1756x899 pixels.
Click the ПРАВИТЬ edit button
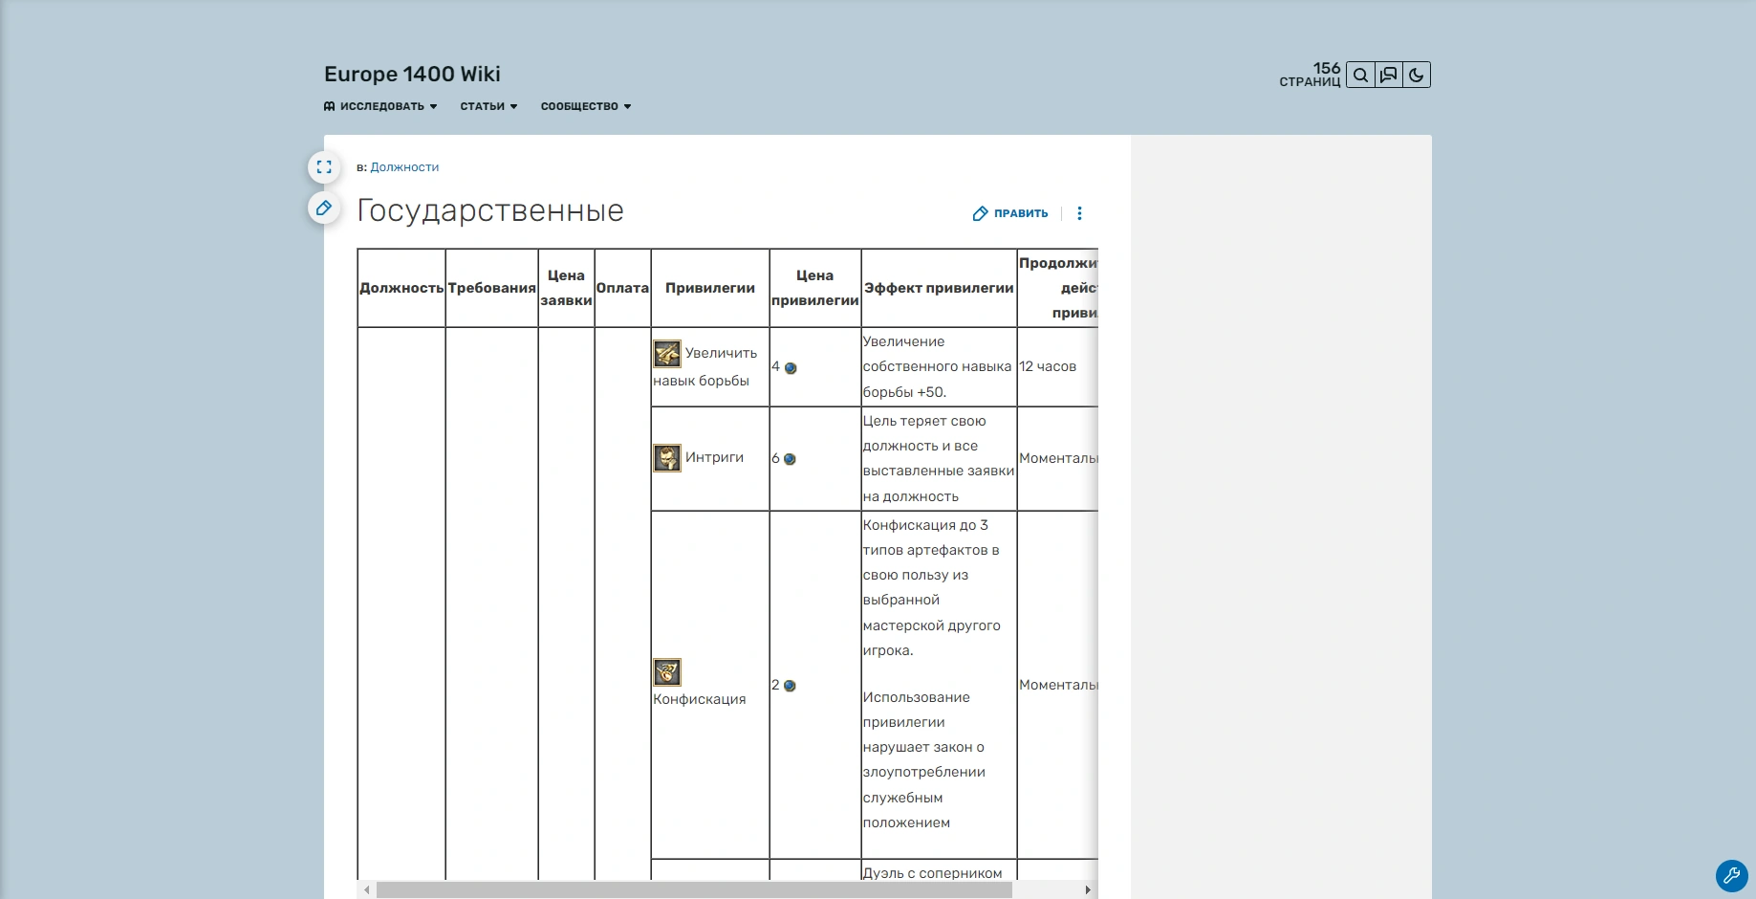[1010, 213]
